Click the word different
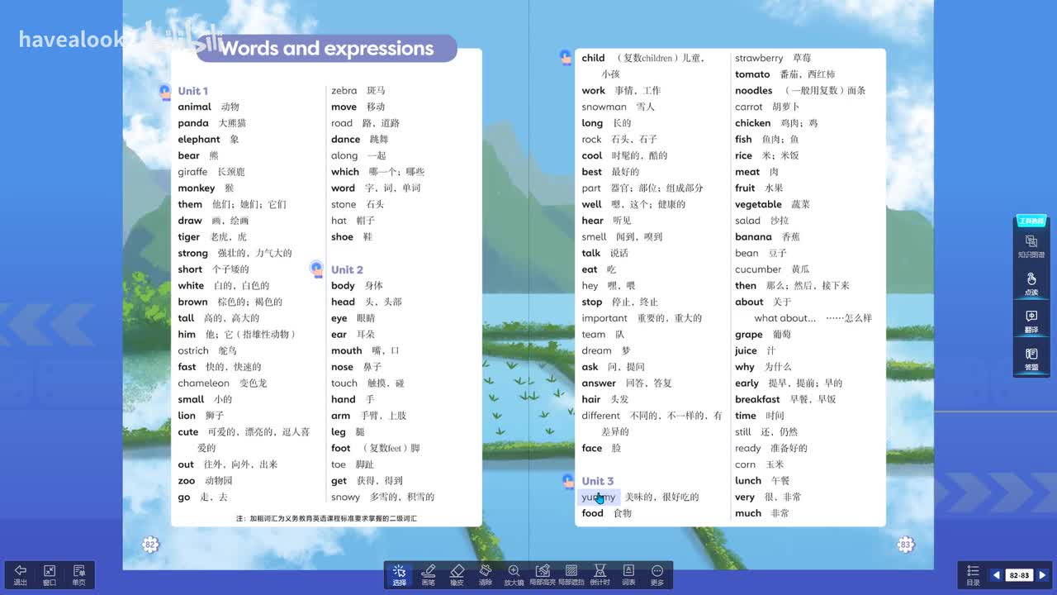The width and height of the screenshot is (1057, 595). tap(600, 416)
